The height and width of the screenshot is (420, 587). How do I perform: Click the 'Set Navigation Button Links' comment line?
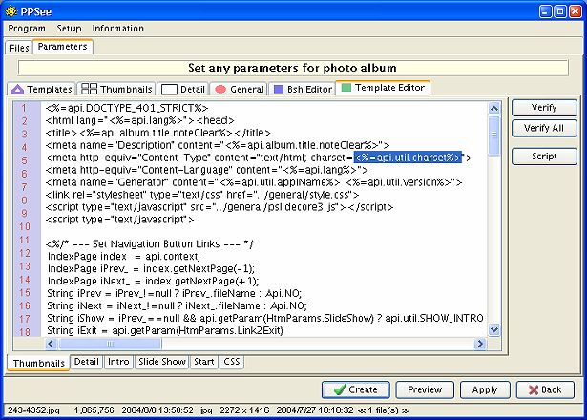pos(149,244)
